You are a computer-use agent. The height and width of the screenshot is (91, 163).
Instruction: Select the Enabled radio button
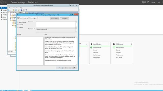coord(18,25)
